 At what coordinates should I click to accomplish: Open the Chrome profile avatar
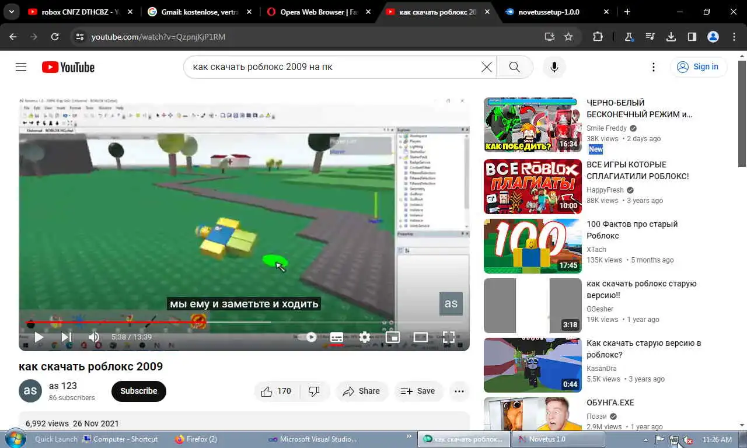tap(713, 37)
